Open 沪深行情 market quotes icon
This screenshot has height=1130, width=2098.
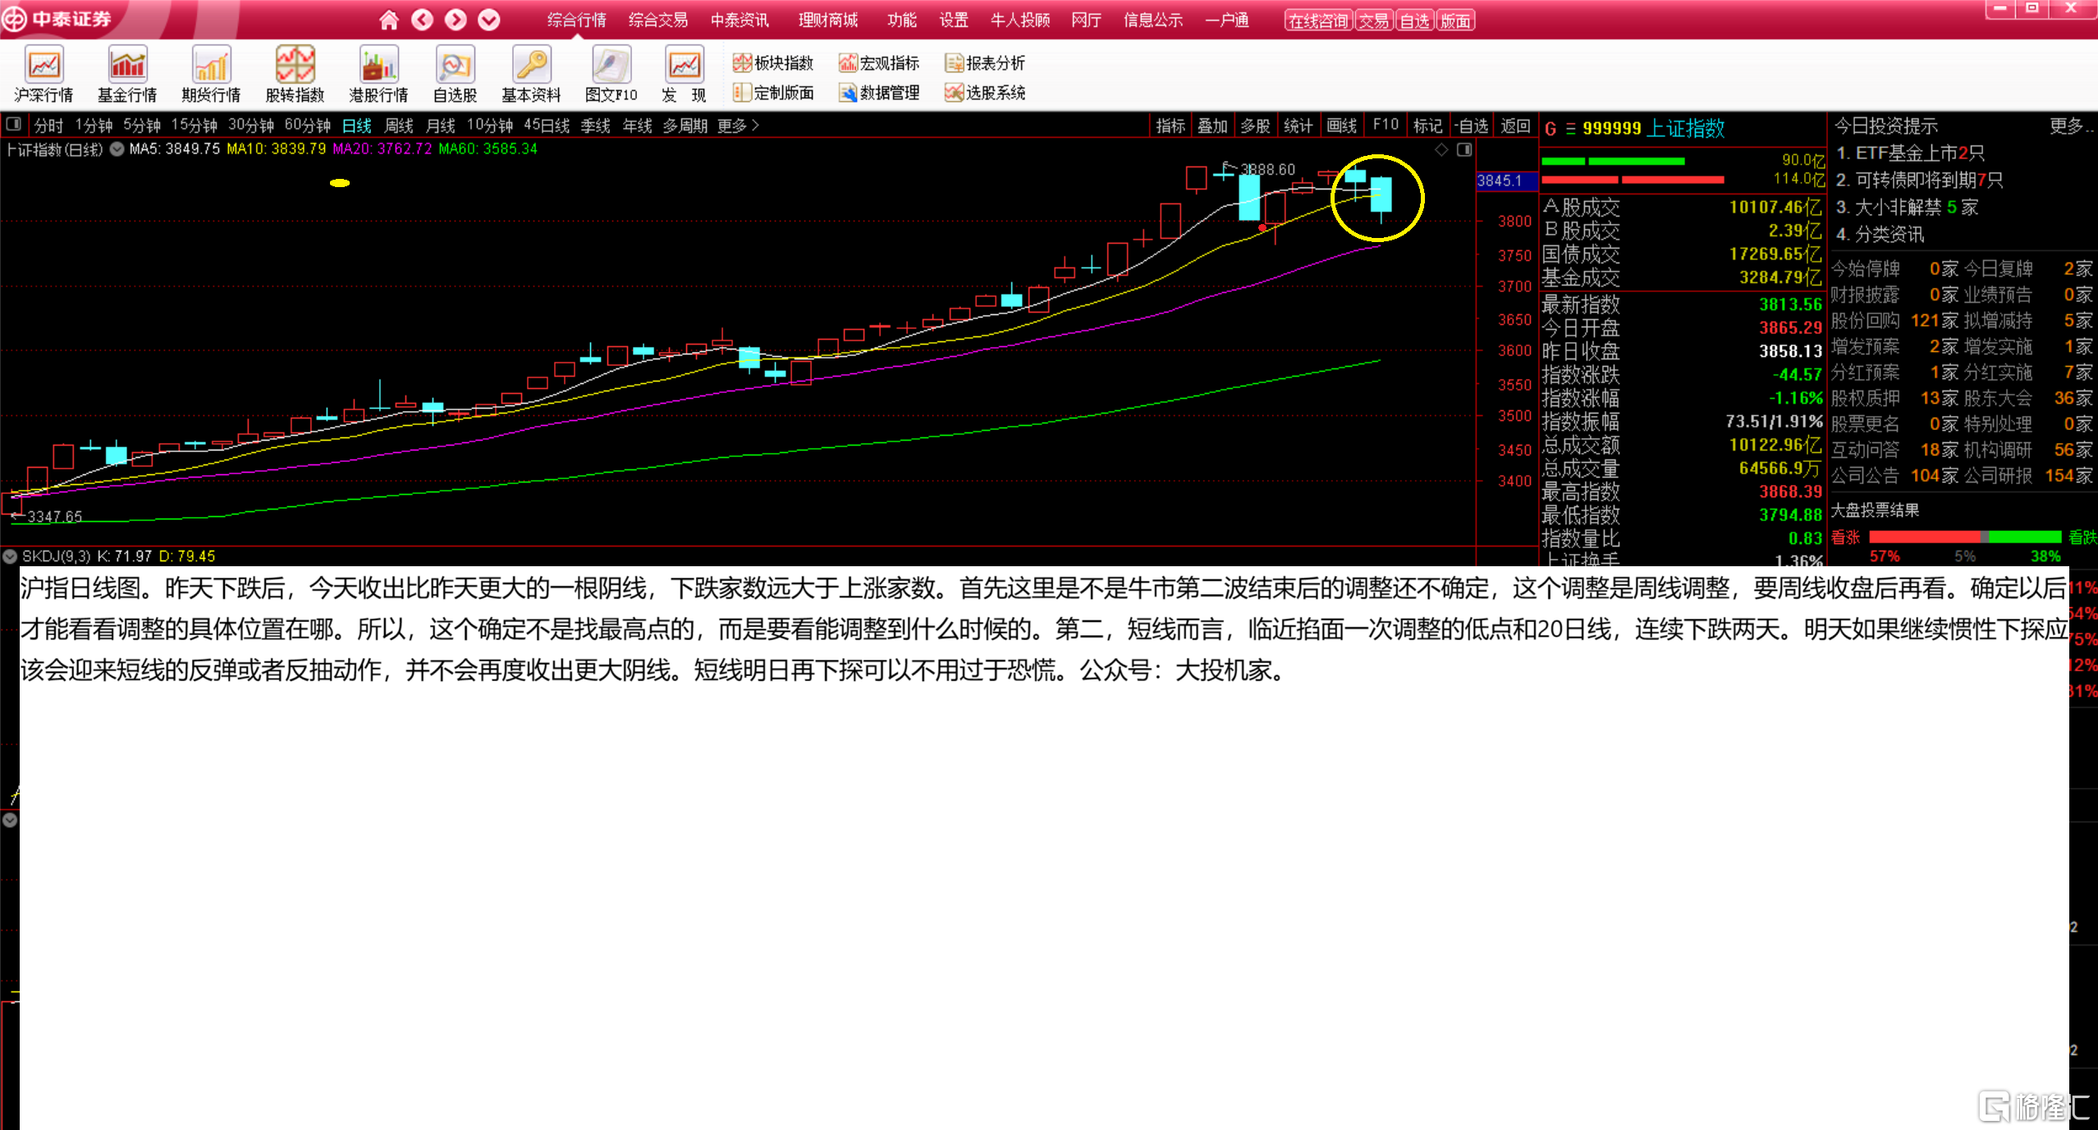(x=44, y=75)
